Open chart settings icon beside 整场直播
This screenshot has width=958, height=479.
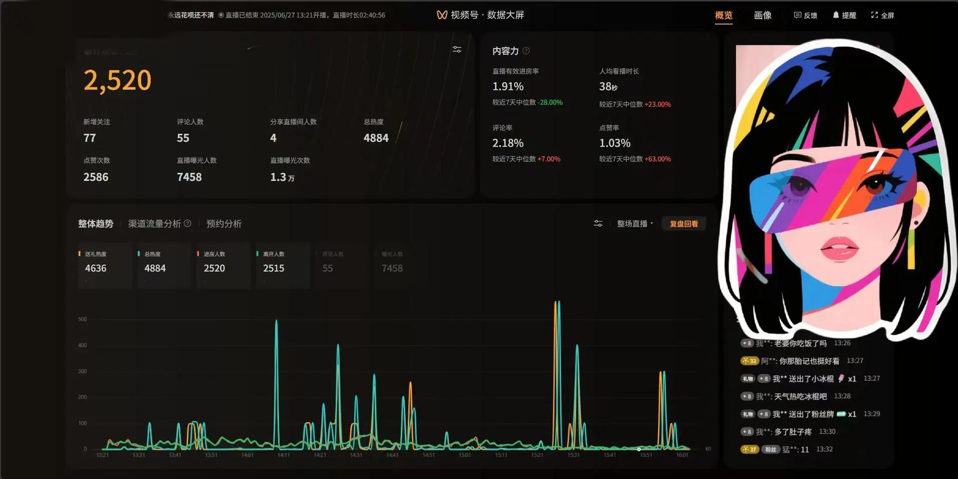pos(598,223)
